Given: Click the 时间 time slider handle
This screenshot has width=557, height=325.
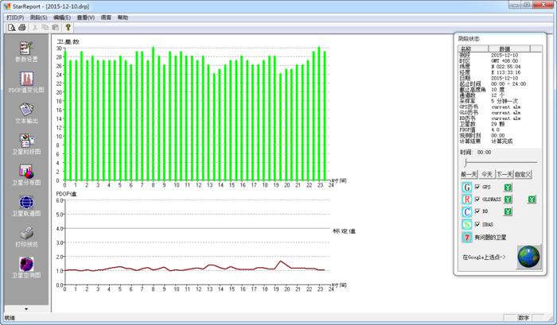Looking at the screenshot, I should [465, 162].
